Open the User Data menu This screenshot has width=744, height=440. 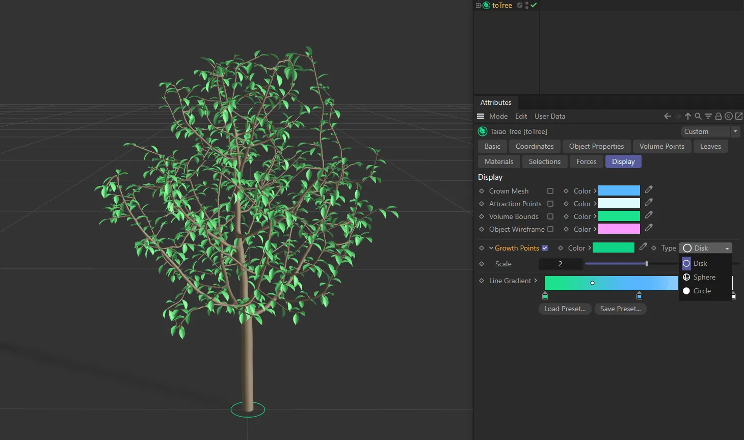pyautogui.click(x=549, y=116)
